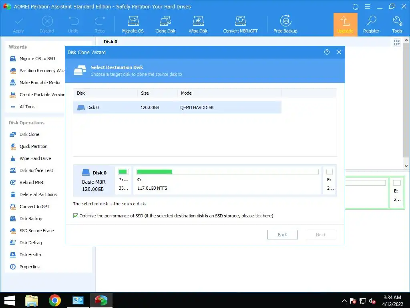Image resolution: width=410 pixels, height=308 pixels.
Task: Click the Model column header
Action: point(229,93)
